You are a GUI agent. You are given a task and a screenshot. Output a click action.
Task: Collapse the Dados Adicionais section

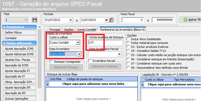(4, 43)
